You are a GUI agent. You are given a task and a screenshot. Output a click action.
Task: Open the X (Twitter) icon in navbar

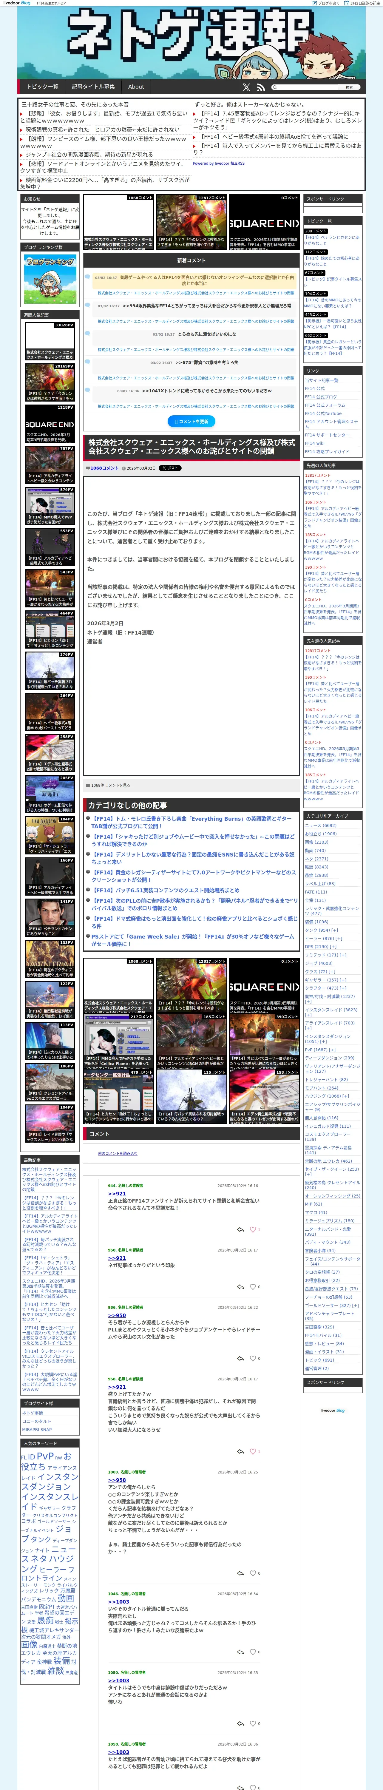(x=246, y=87)
